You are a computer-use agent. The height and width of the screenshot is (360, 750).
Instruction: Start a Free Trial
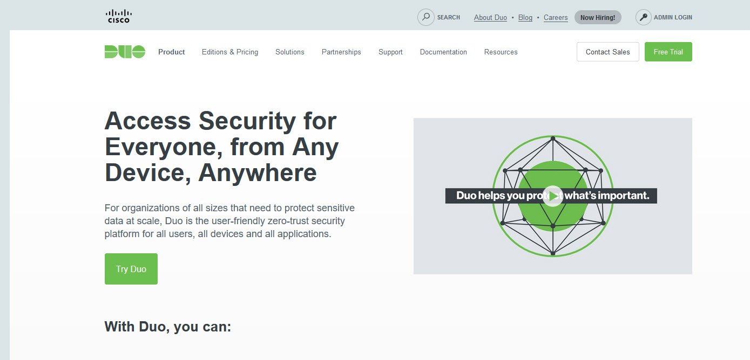point(668,52)
